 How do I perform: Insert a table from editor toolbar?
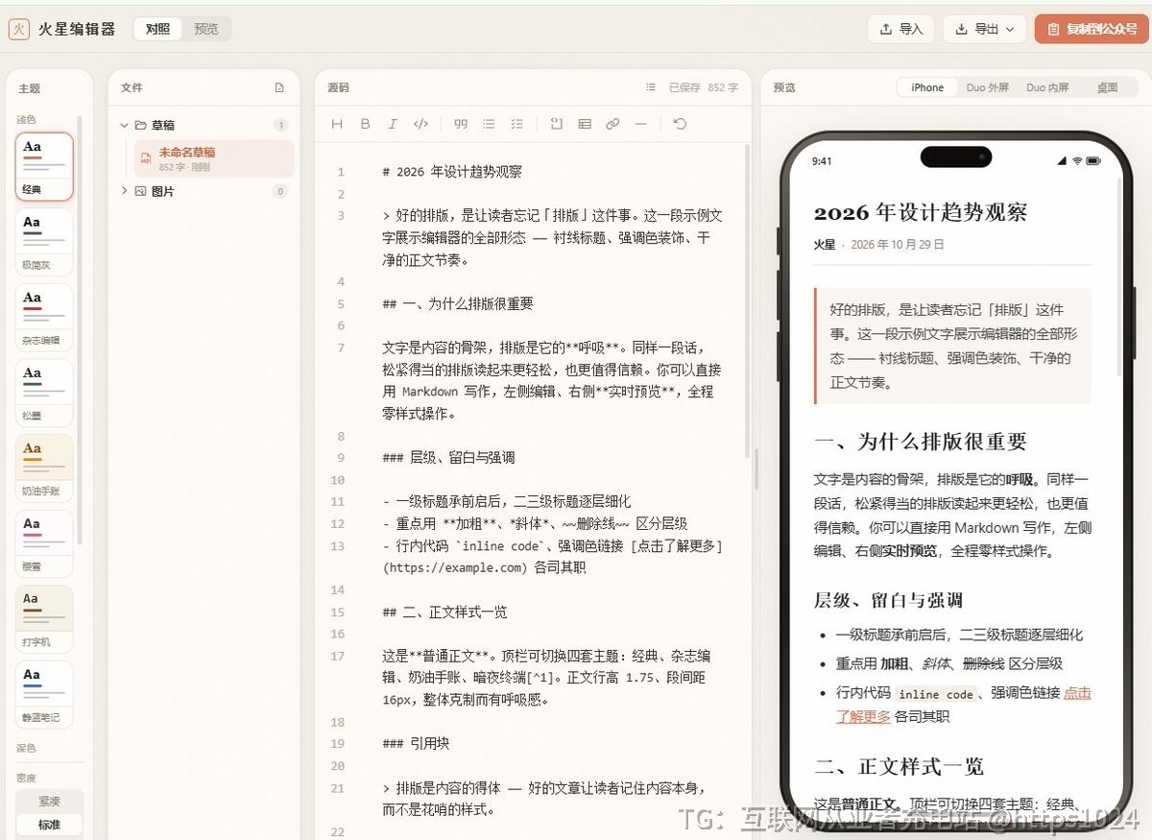click(585, 124)
